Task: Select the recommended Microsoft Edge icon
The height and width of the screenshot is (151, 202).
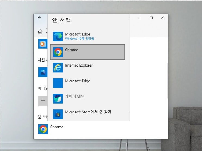Action: [58, 36]
